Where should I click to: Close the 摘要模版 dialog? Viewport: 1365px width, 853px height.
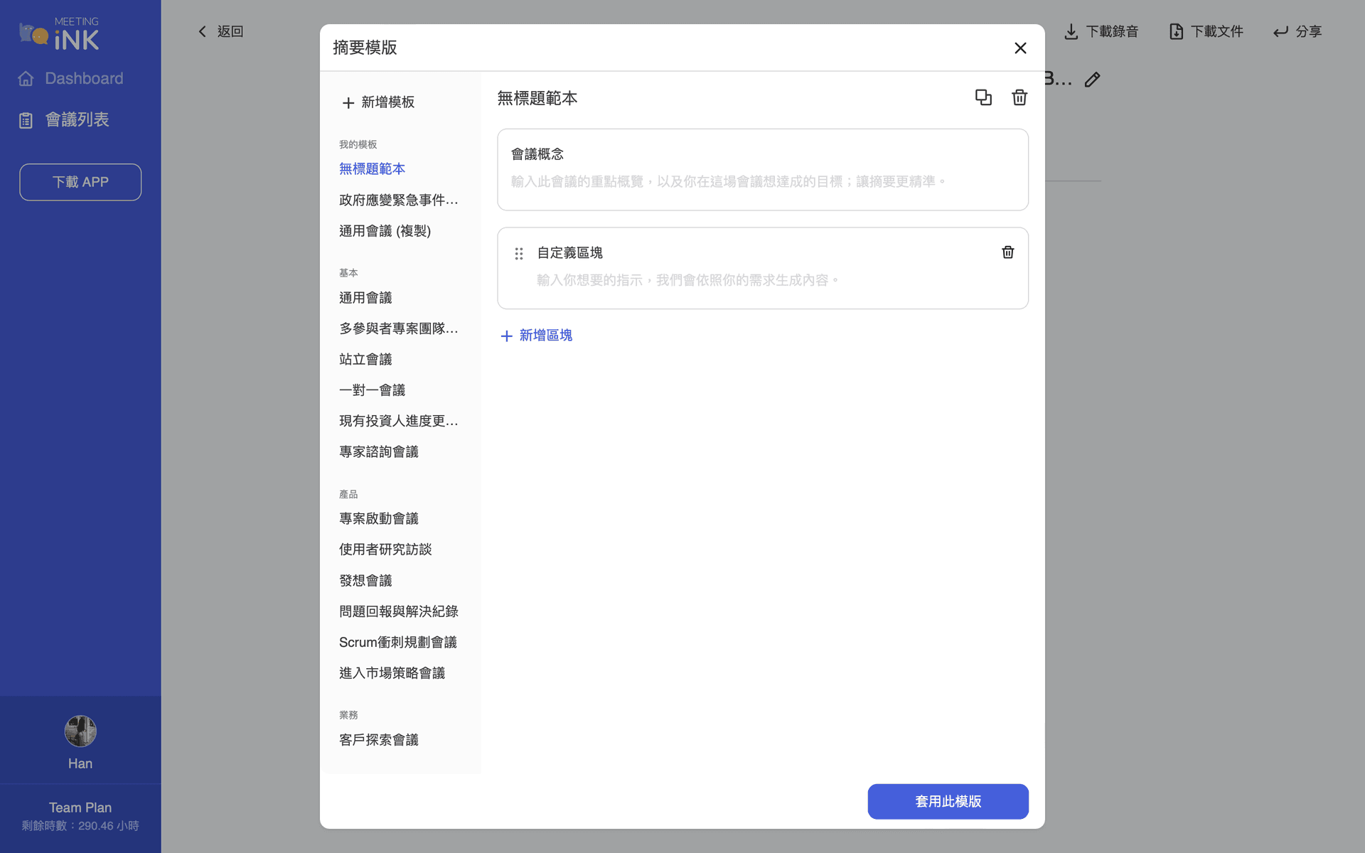[x=1020, y=48]
